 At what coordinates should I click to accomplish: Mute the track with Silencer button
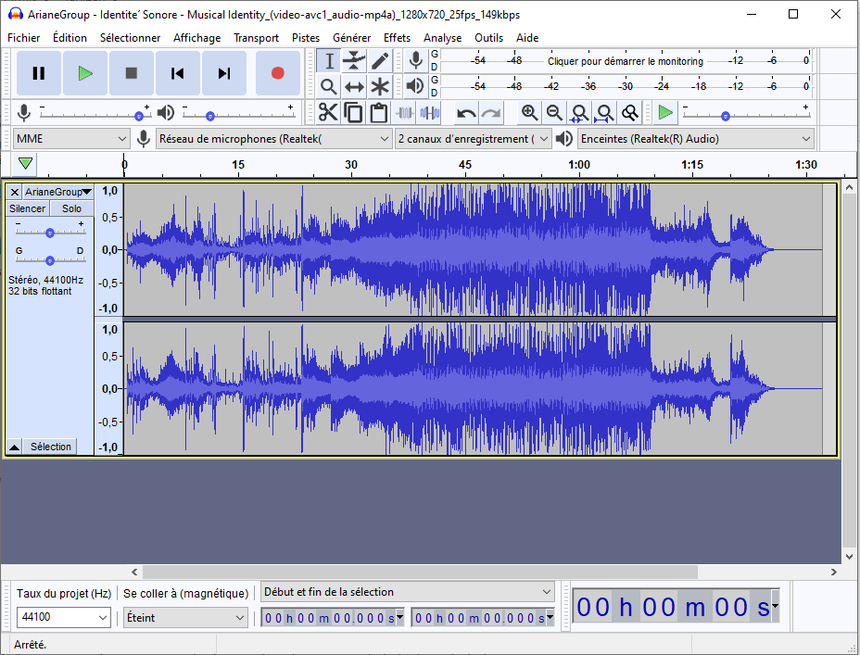pos(28,208)
